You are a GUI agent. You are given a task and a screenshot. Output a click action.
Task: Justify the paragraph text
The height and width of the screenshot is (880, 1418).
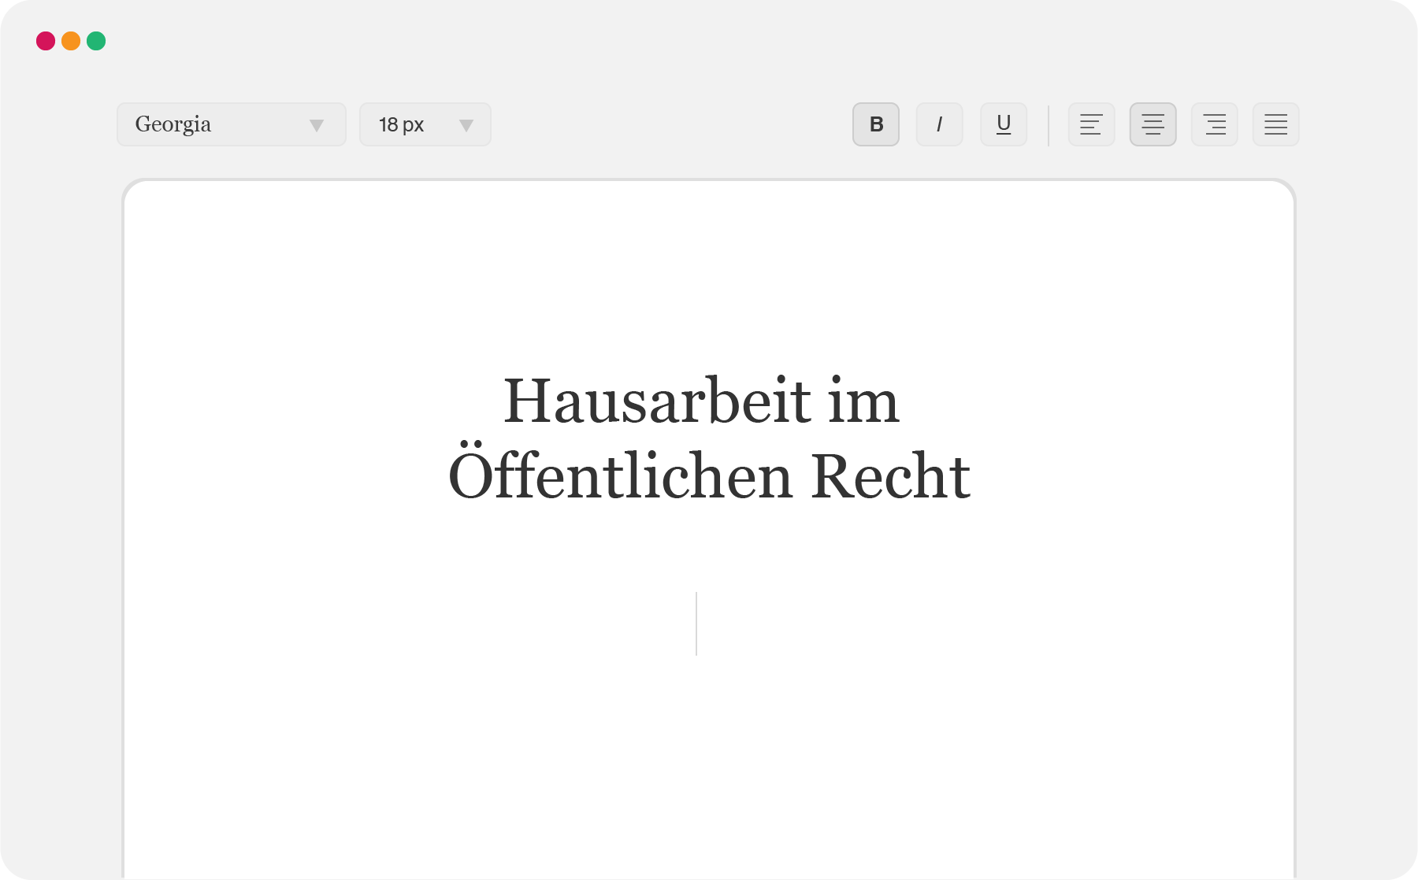click(1275, 124)
